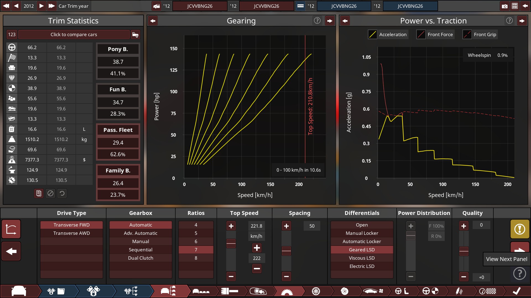Open the aerodynamics tab icon
The width and height of the screenshot is (531, 298).
[373, 291]
